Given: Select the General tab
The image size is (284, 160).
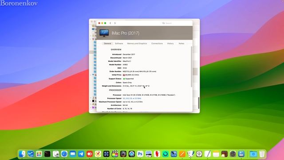Looking at the screenshot, I should [x=107, y=44].
